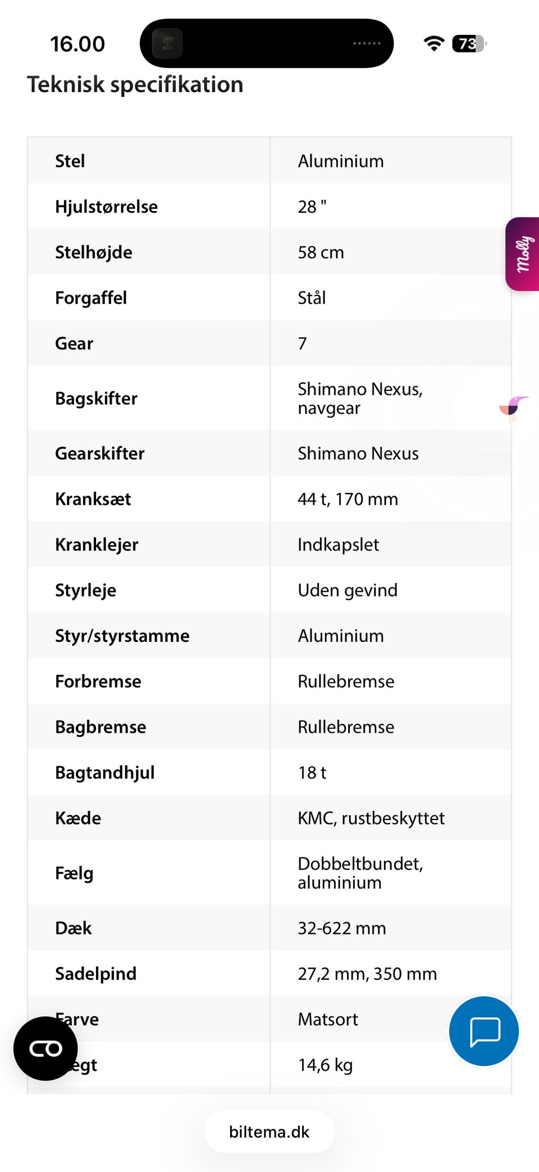Screen dimensions: 539x1172
Task: Tap the app thumbnail in Dynamic Island
Action: (x=167, y=43)
